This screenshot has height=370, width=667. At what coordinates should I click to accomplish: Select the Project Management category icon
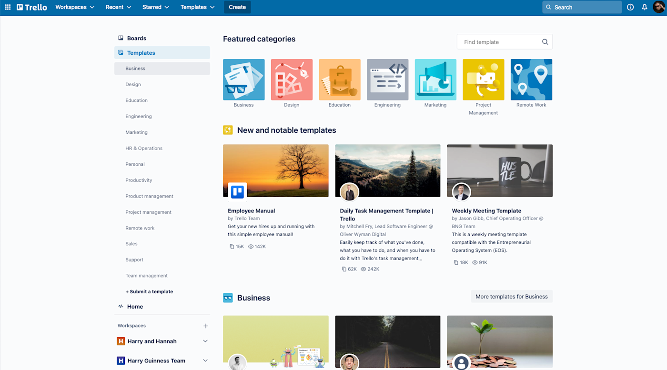click(x=484, y=80)
